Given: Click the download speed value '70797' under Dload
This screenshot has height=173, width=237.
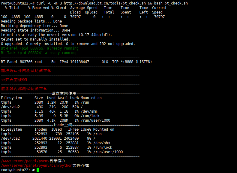Looking at the screenshot, I should pyautogui.click(x=75, y=17).
